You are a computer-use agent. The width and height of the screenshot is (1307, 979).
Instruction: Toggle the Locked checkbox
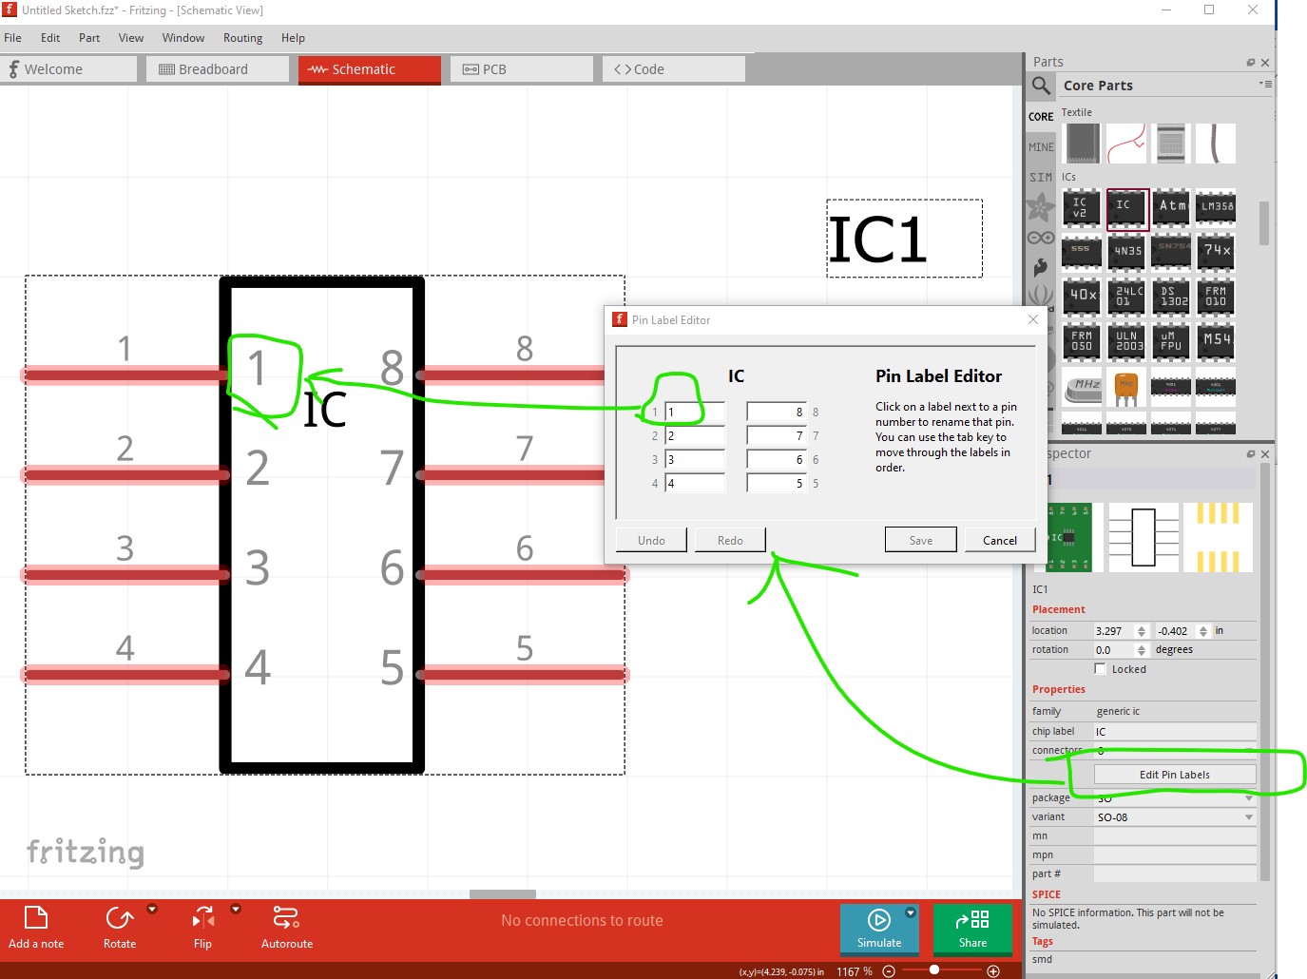[1101, 669]
